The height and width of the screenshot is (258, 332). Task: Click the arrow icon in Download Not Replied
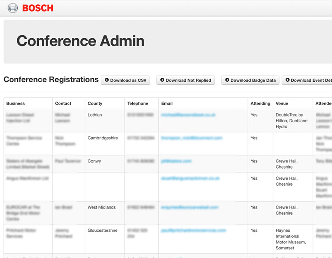[x=162, y=80]
